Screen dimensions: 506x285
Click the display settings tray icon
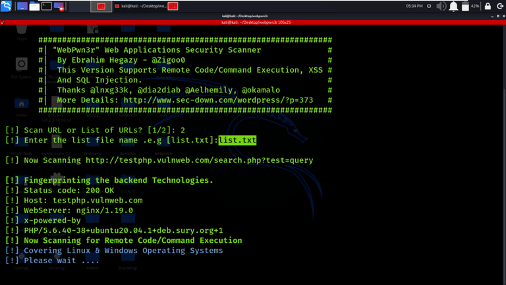click(429, 6)
